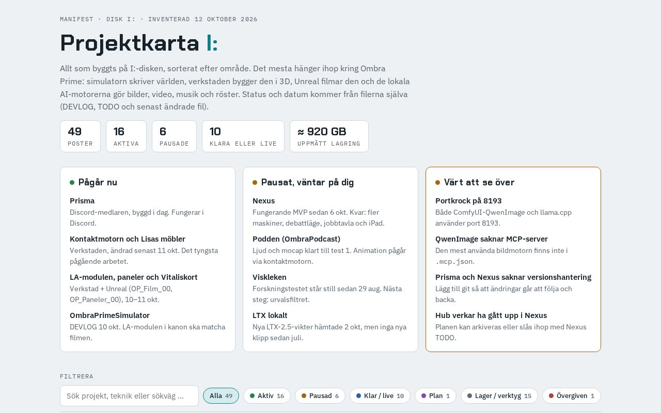The width and height of the screenshot is (661, 413).
Task: Open the OmbraPrimeSimulator entry
Action: (109, 315)
